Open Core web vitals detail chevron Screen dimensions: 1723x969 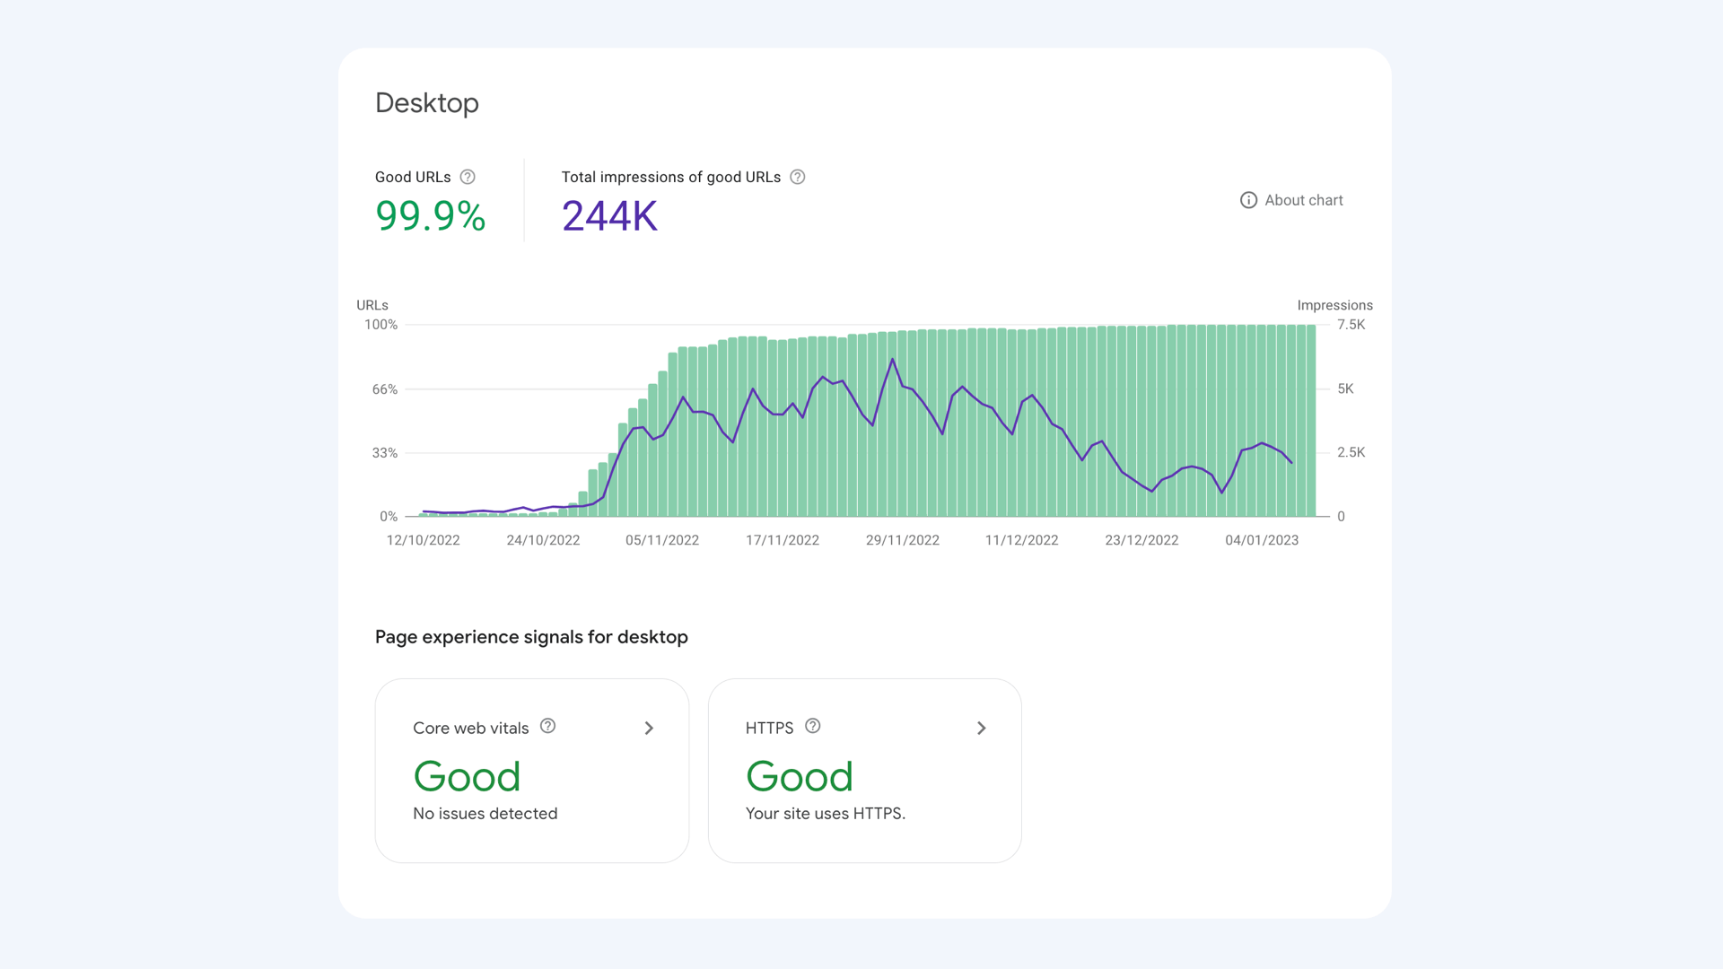[649, 728]
